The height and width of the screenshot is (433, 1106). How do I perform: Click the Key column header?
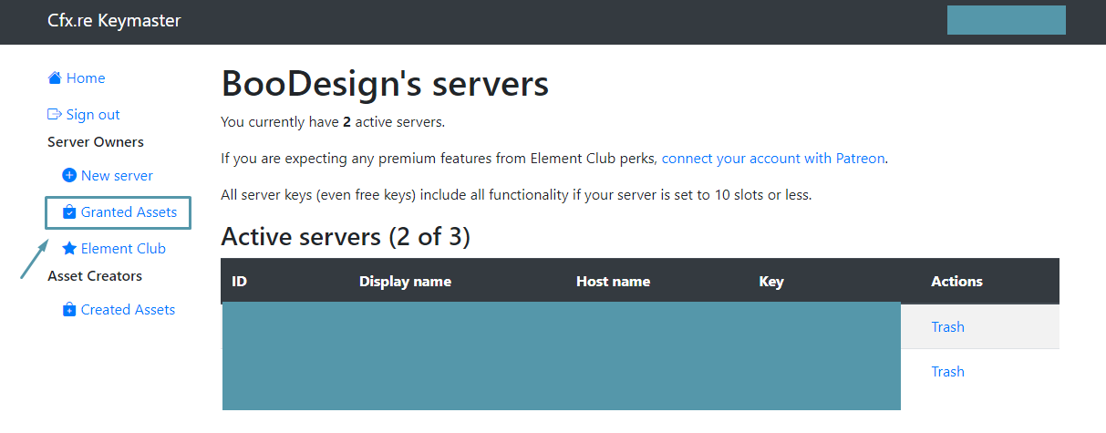coord(770,281)
